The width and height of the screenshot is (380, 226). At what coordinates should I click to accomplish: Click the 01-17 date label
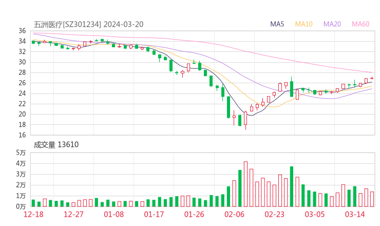(154, 214)
